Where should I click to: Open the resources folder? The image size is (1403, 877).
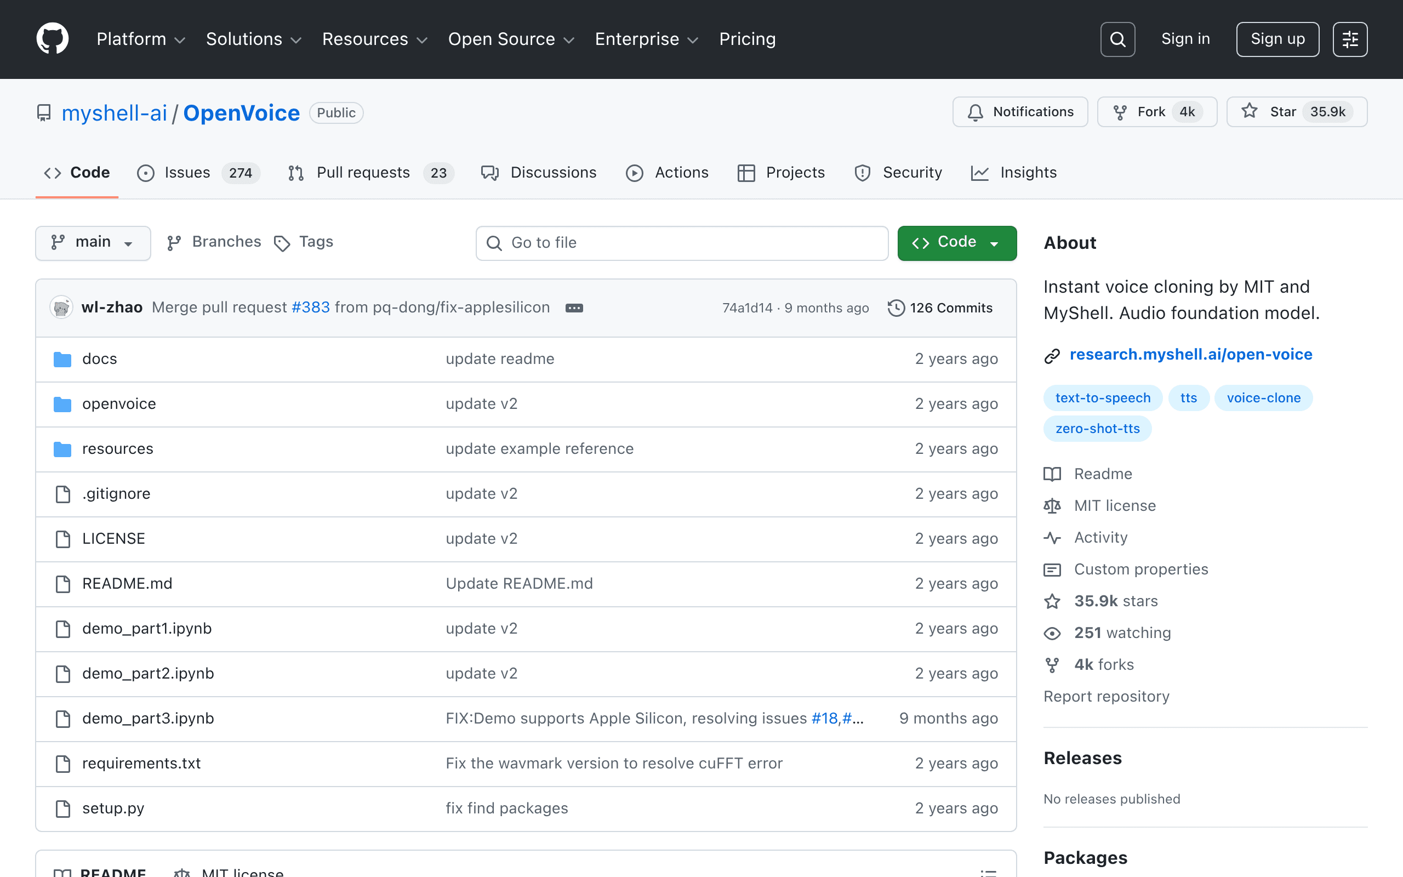tap(118, 448)
